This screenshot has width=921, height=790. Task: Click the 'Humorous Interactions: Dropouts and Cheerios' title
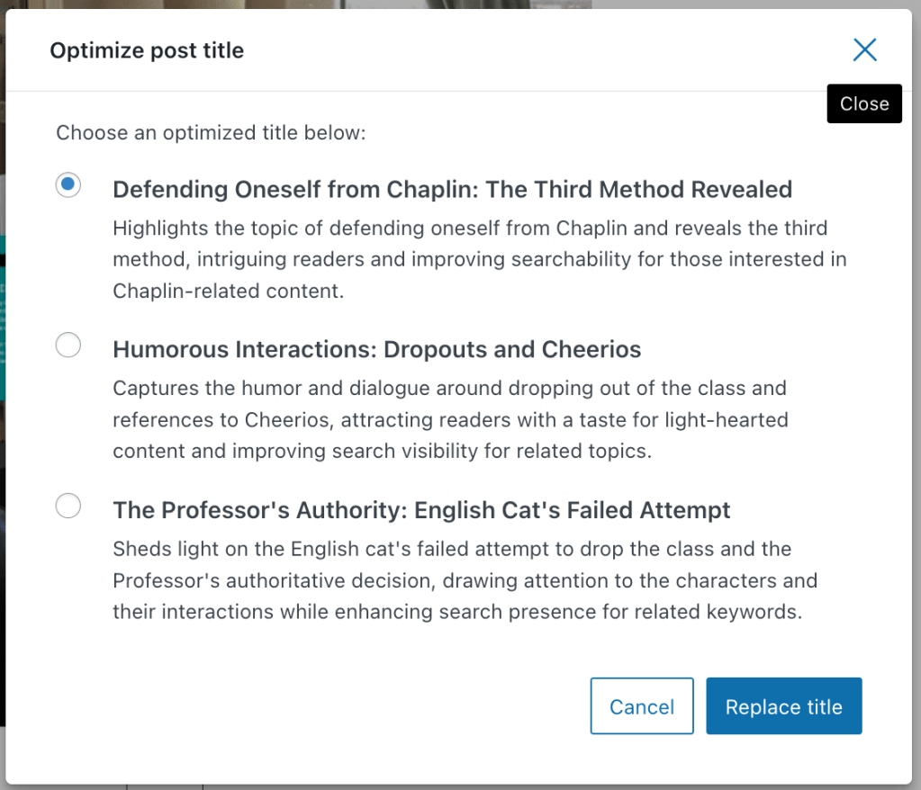pos(376,350)
